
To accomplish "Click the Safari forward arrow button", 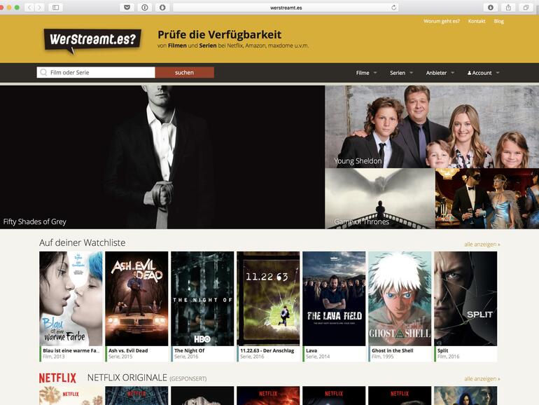I will (x=40, y=7).
